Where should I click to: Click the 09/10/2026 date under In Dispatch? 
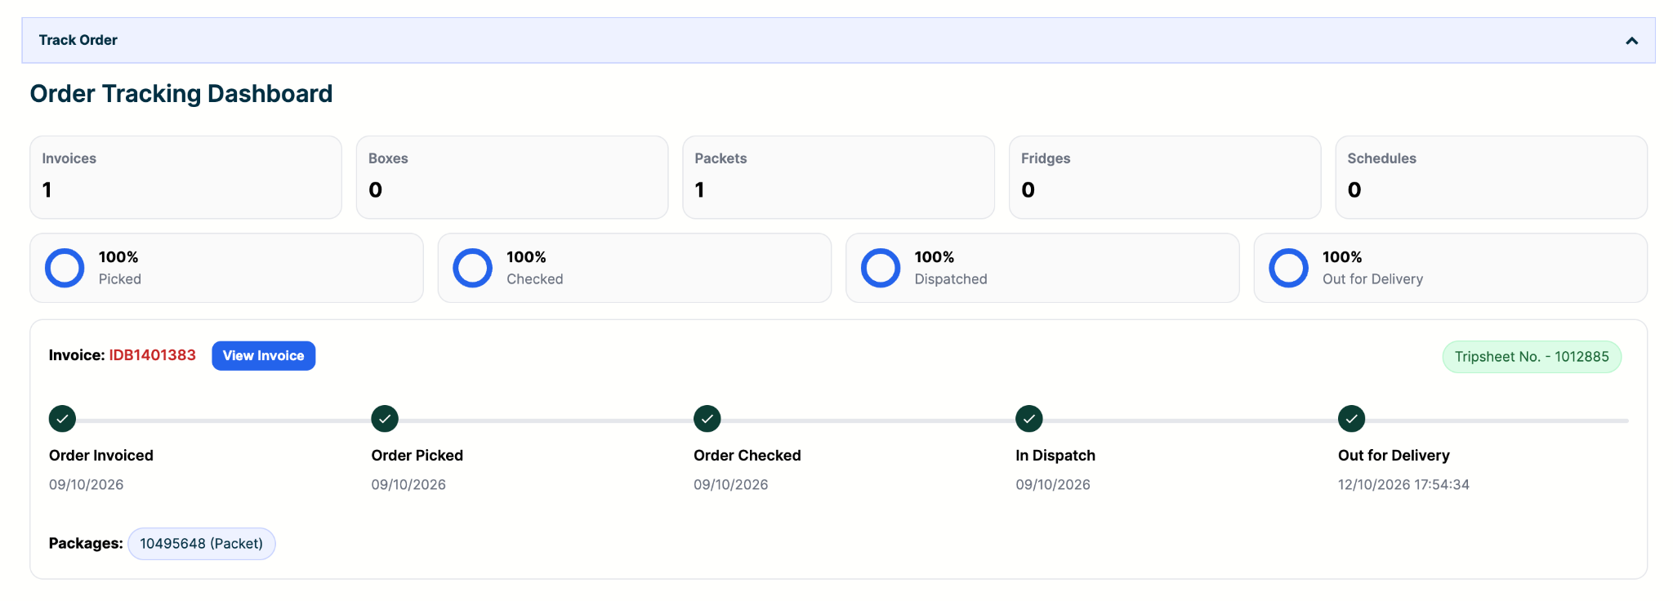pyautogui.click(x=1053, y=485)
